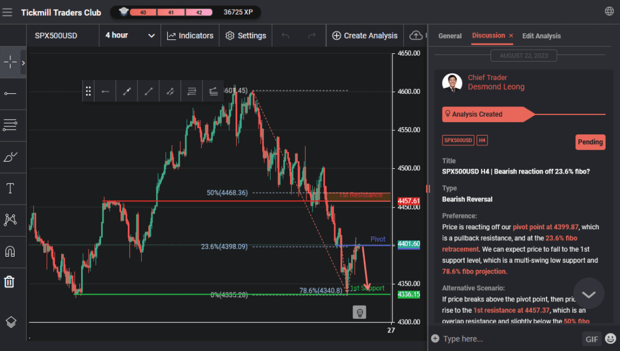The height and width of the screenshot is (351, 620).
Task: Click the green 4336.15 price label
Action: 409,295
